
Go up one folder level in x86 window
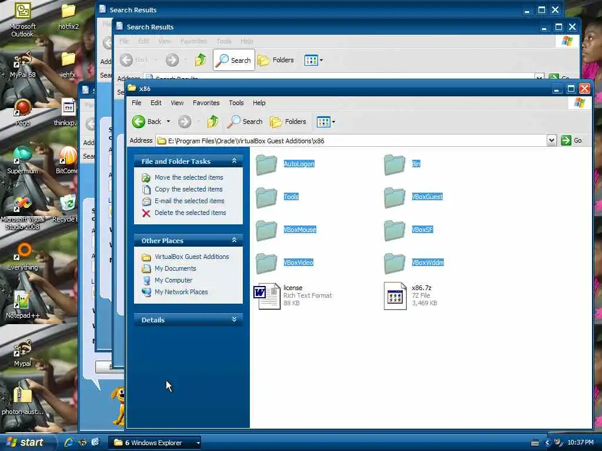213,122
